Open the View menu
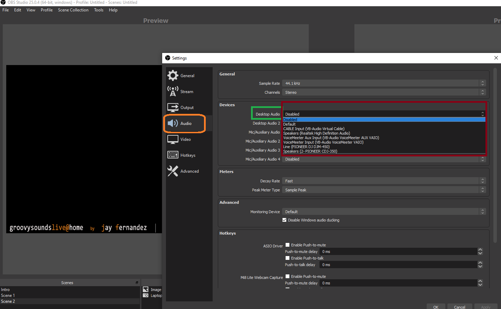The image size is (501, 309). click(31, 10)
